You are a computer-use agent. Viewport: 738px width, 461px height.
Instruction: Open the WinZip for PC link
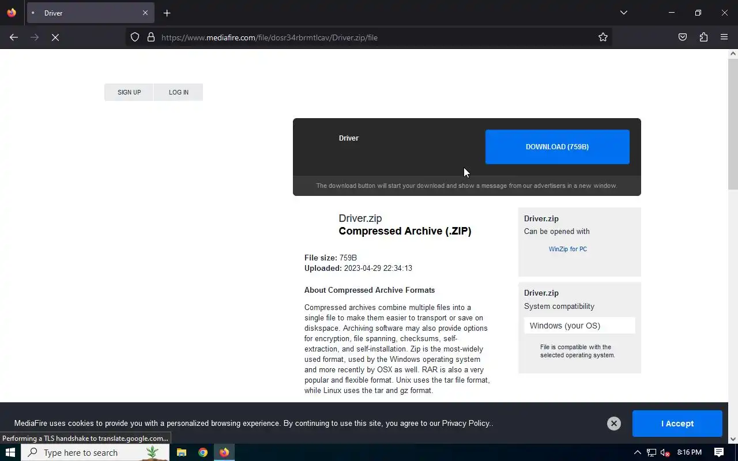568,249
